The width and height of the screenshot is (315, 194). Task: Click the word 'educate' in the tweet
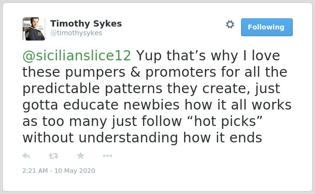tap(91, 105)
